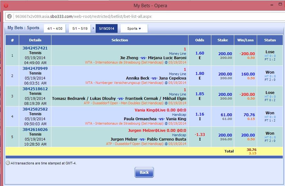Click the Back button
Screen dimensions: 285x186
tap(144, 172)
